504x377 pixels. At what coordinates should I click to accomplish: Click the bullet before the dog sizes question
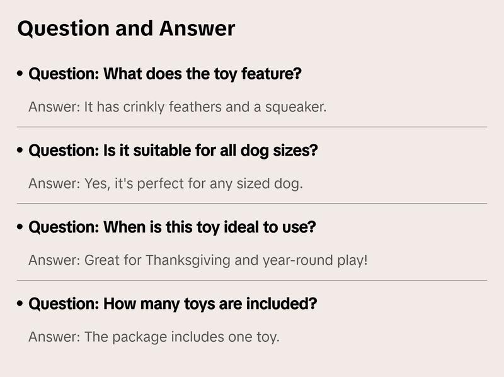21,151
